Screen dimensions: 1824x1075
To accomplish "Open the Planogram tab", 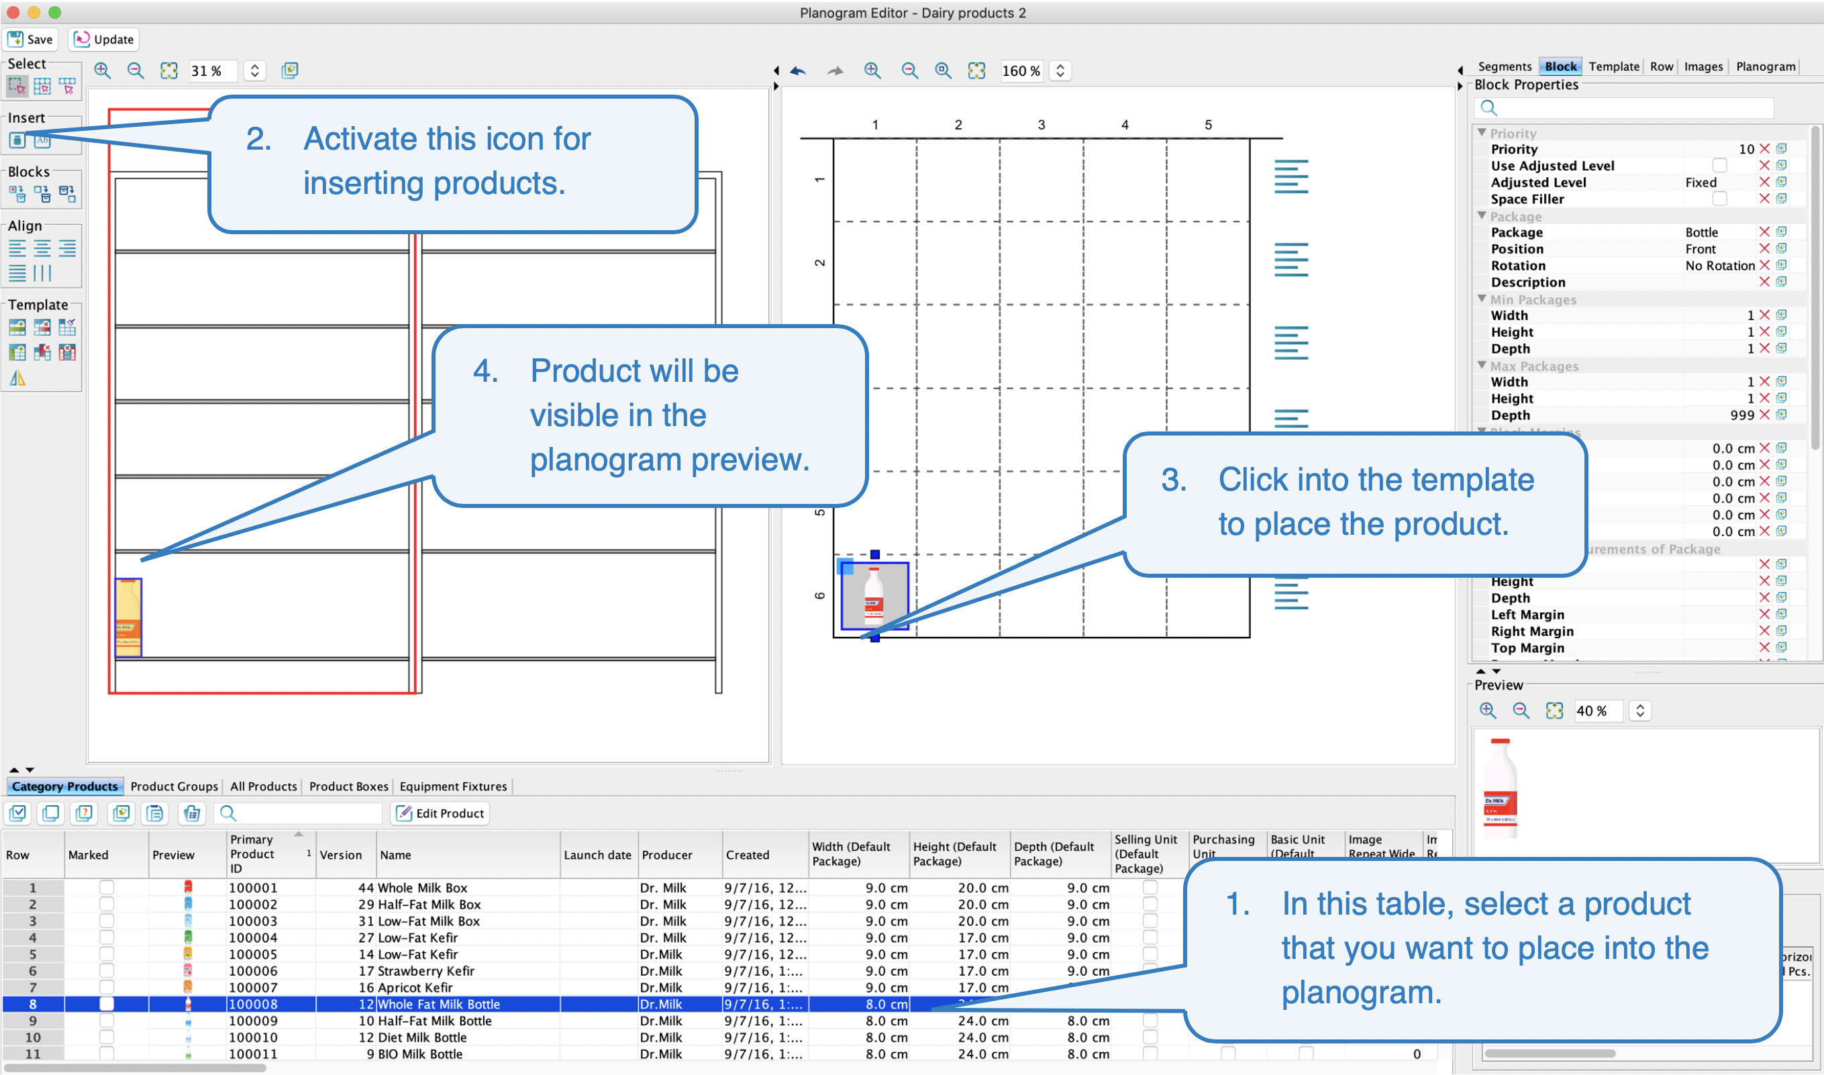I will click(x=1766, y=66).
